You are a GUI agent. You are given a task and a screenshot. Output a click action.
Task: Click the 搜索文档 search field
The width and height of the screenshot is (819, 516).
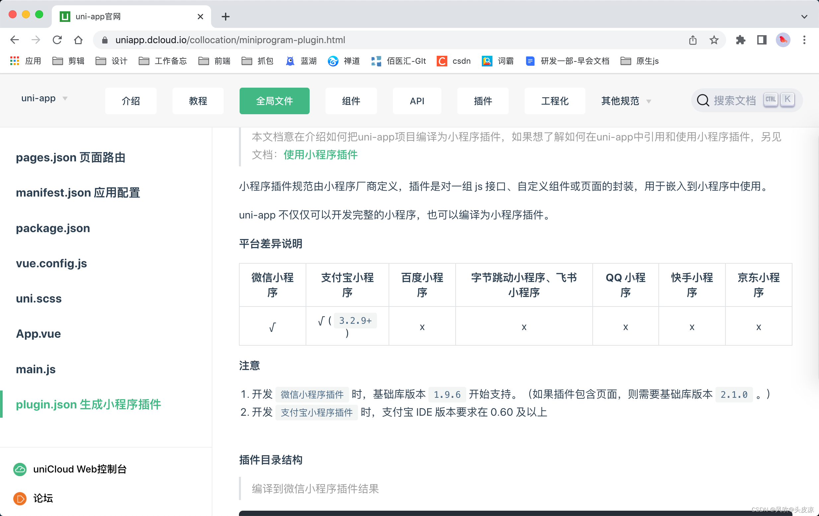pyautogui.click(x=735, y=100)
